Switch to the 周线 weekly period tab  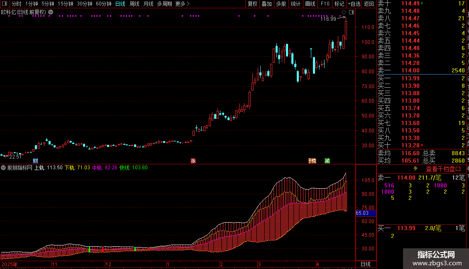[x=134, y=4]
